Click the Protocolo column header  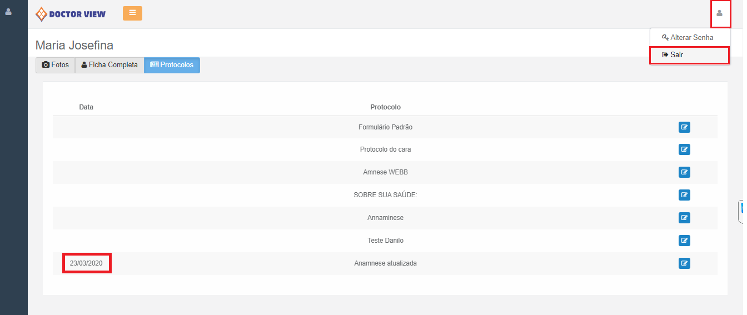pyautogui.click(x=385, y=107)
